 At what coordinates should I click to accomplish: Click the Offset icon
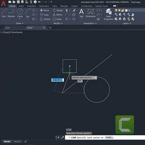[x=74, y=19]
